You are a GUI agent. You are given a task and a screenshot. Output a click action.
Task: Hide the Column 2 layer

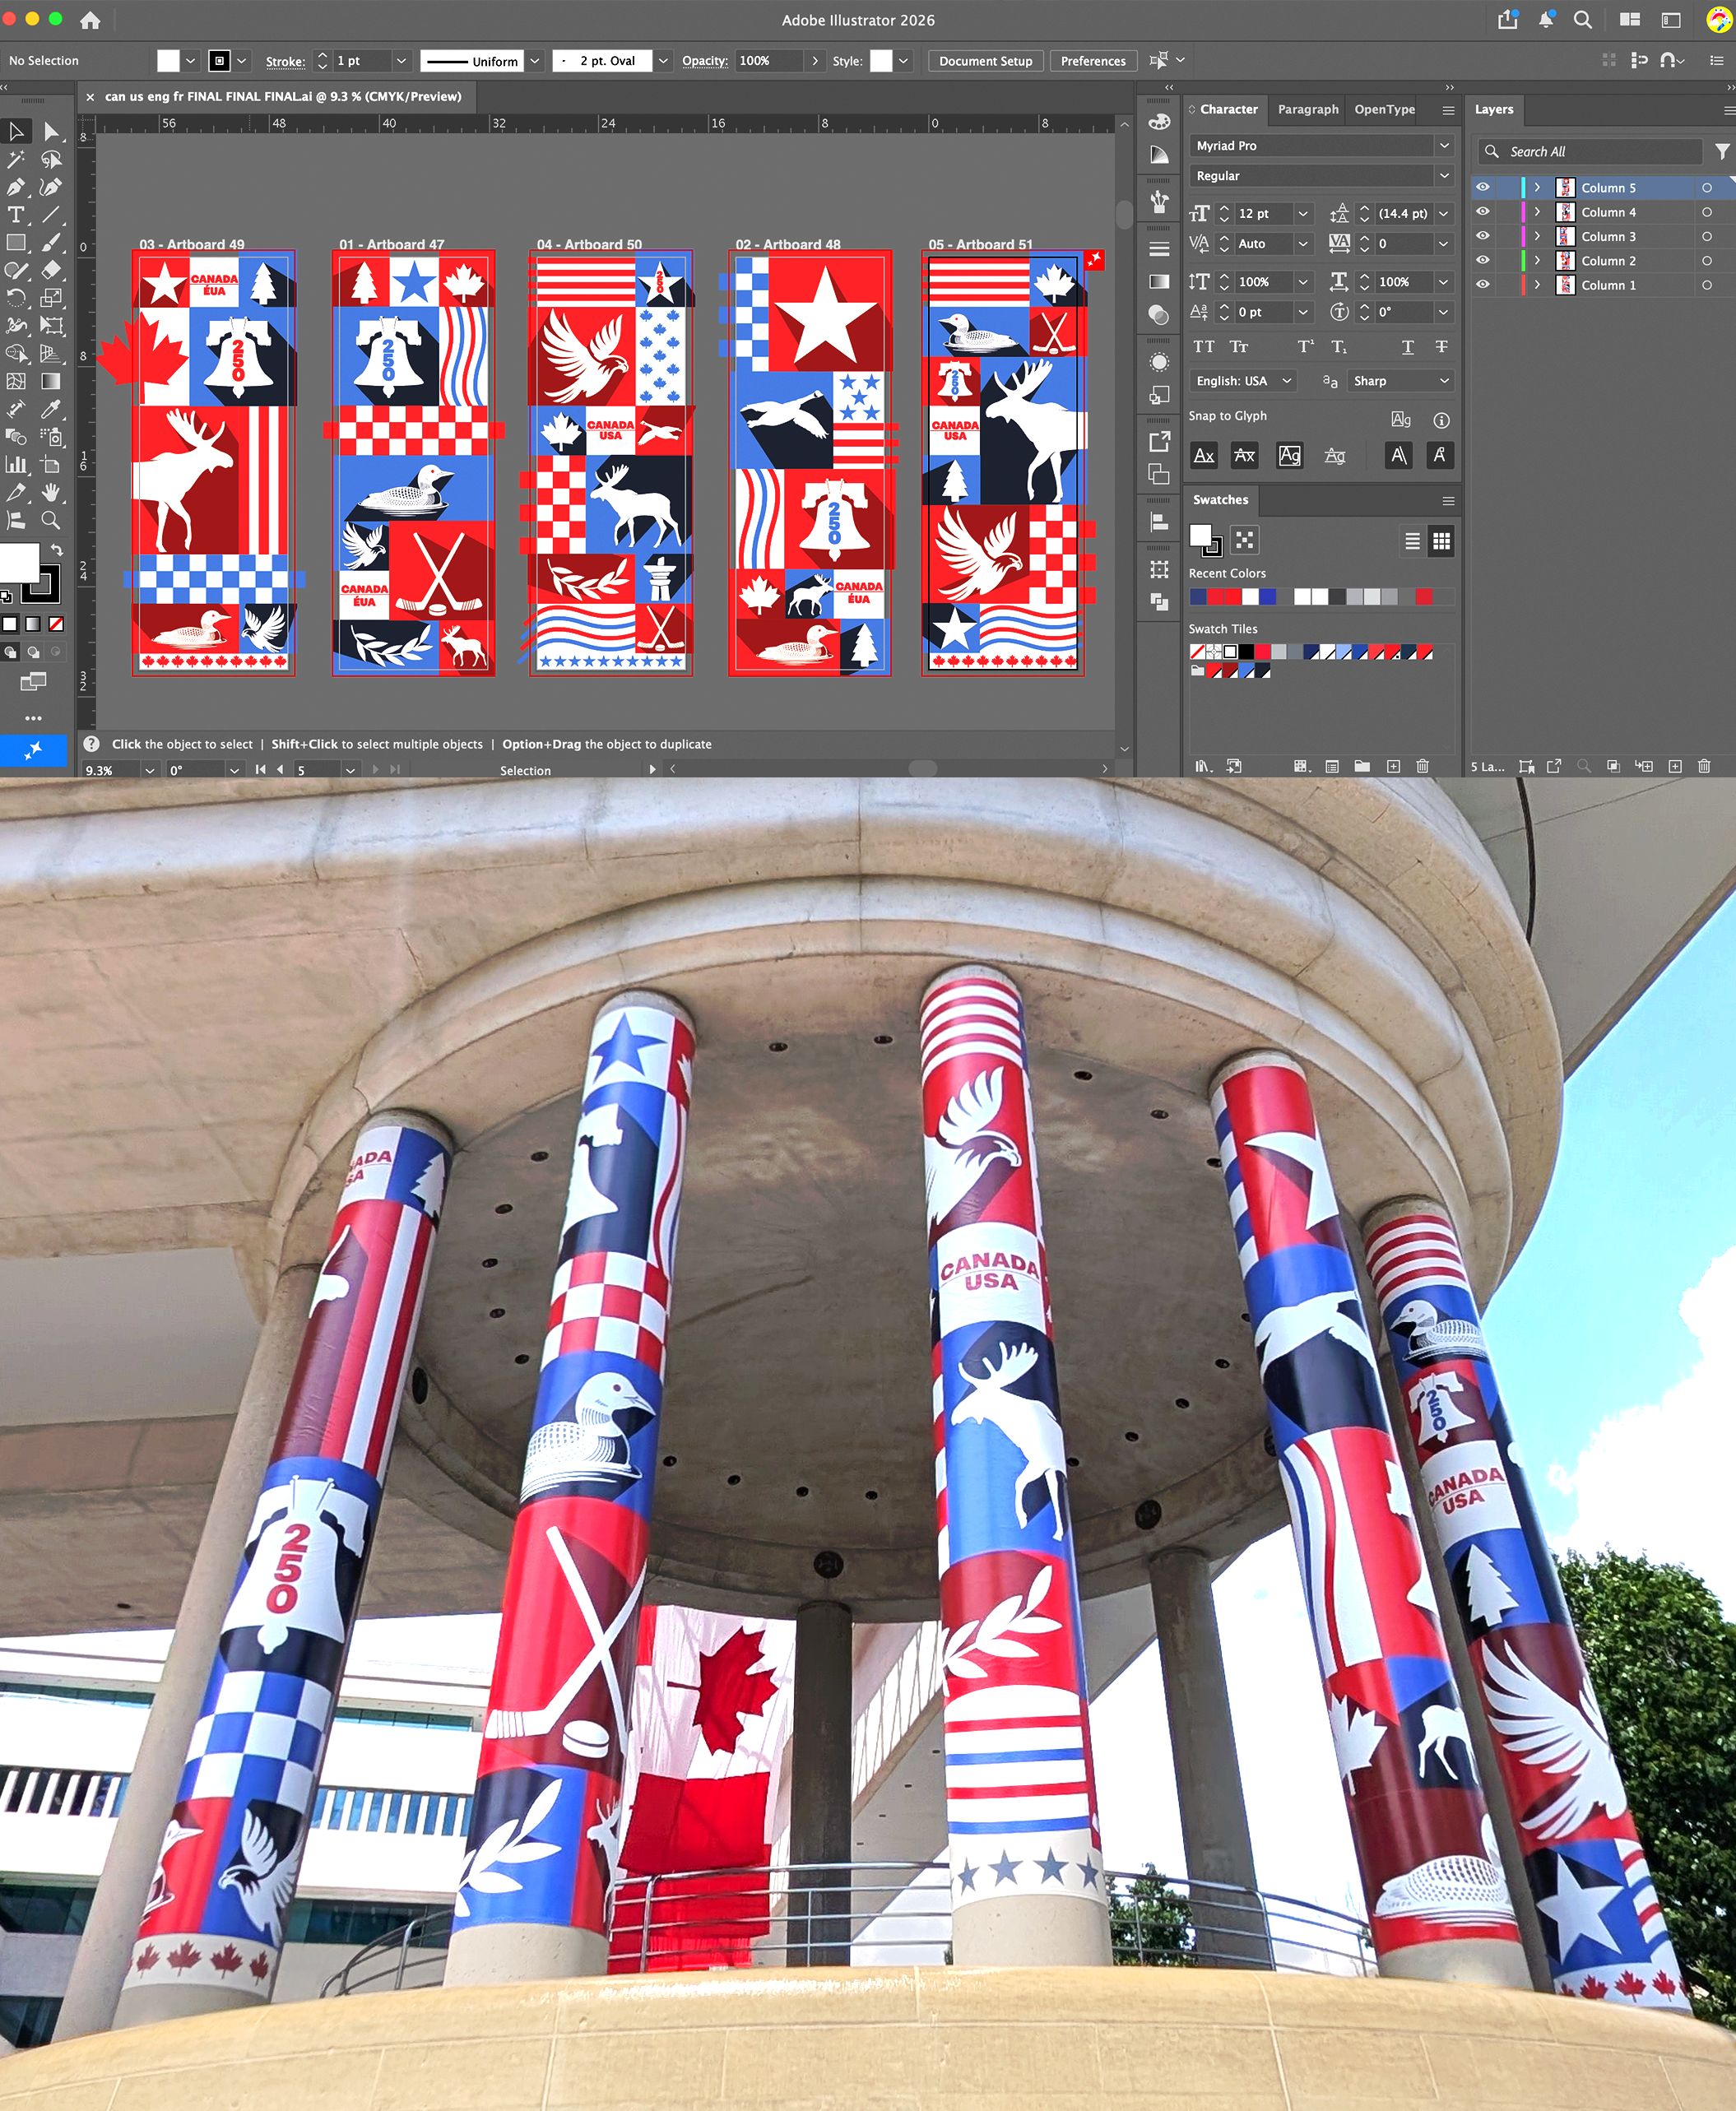click(1483, 260)
